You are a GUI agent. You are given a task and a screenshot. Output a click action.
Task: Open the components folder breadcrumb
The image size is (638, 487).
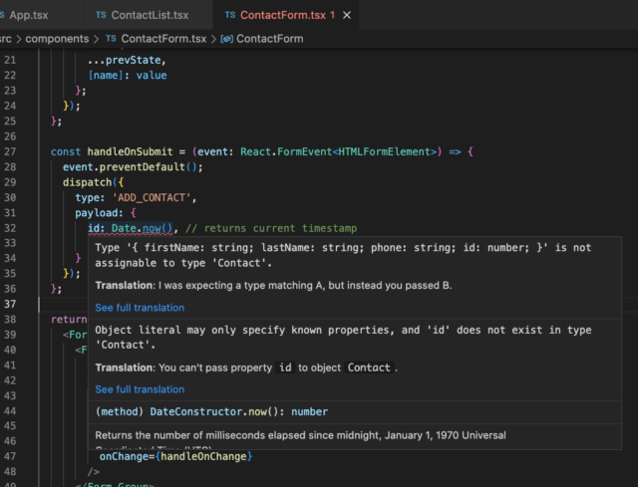click(x=55, y=38)
